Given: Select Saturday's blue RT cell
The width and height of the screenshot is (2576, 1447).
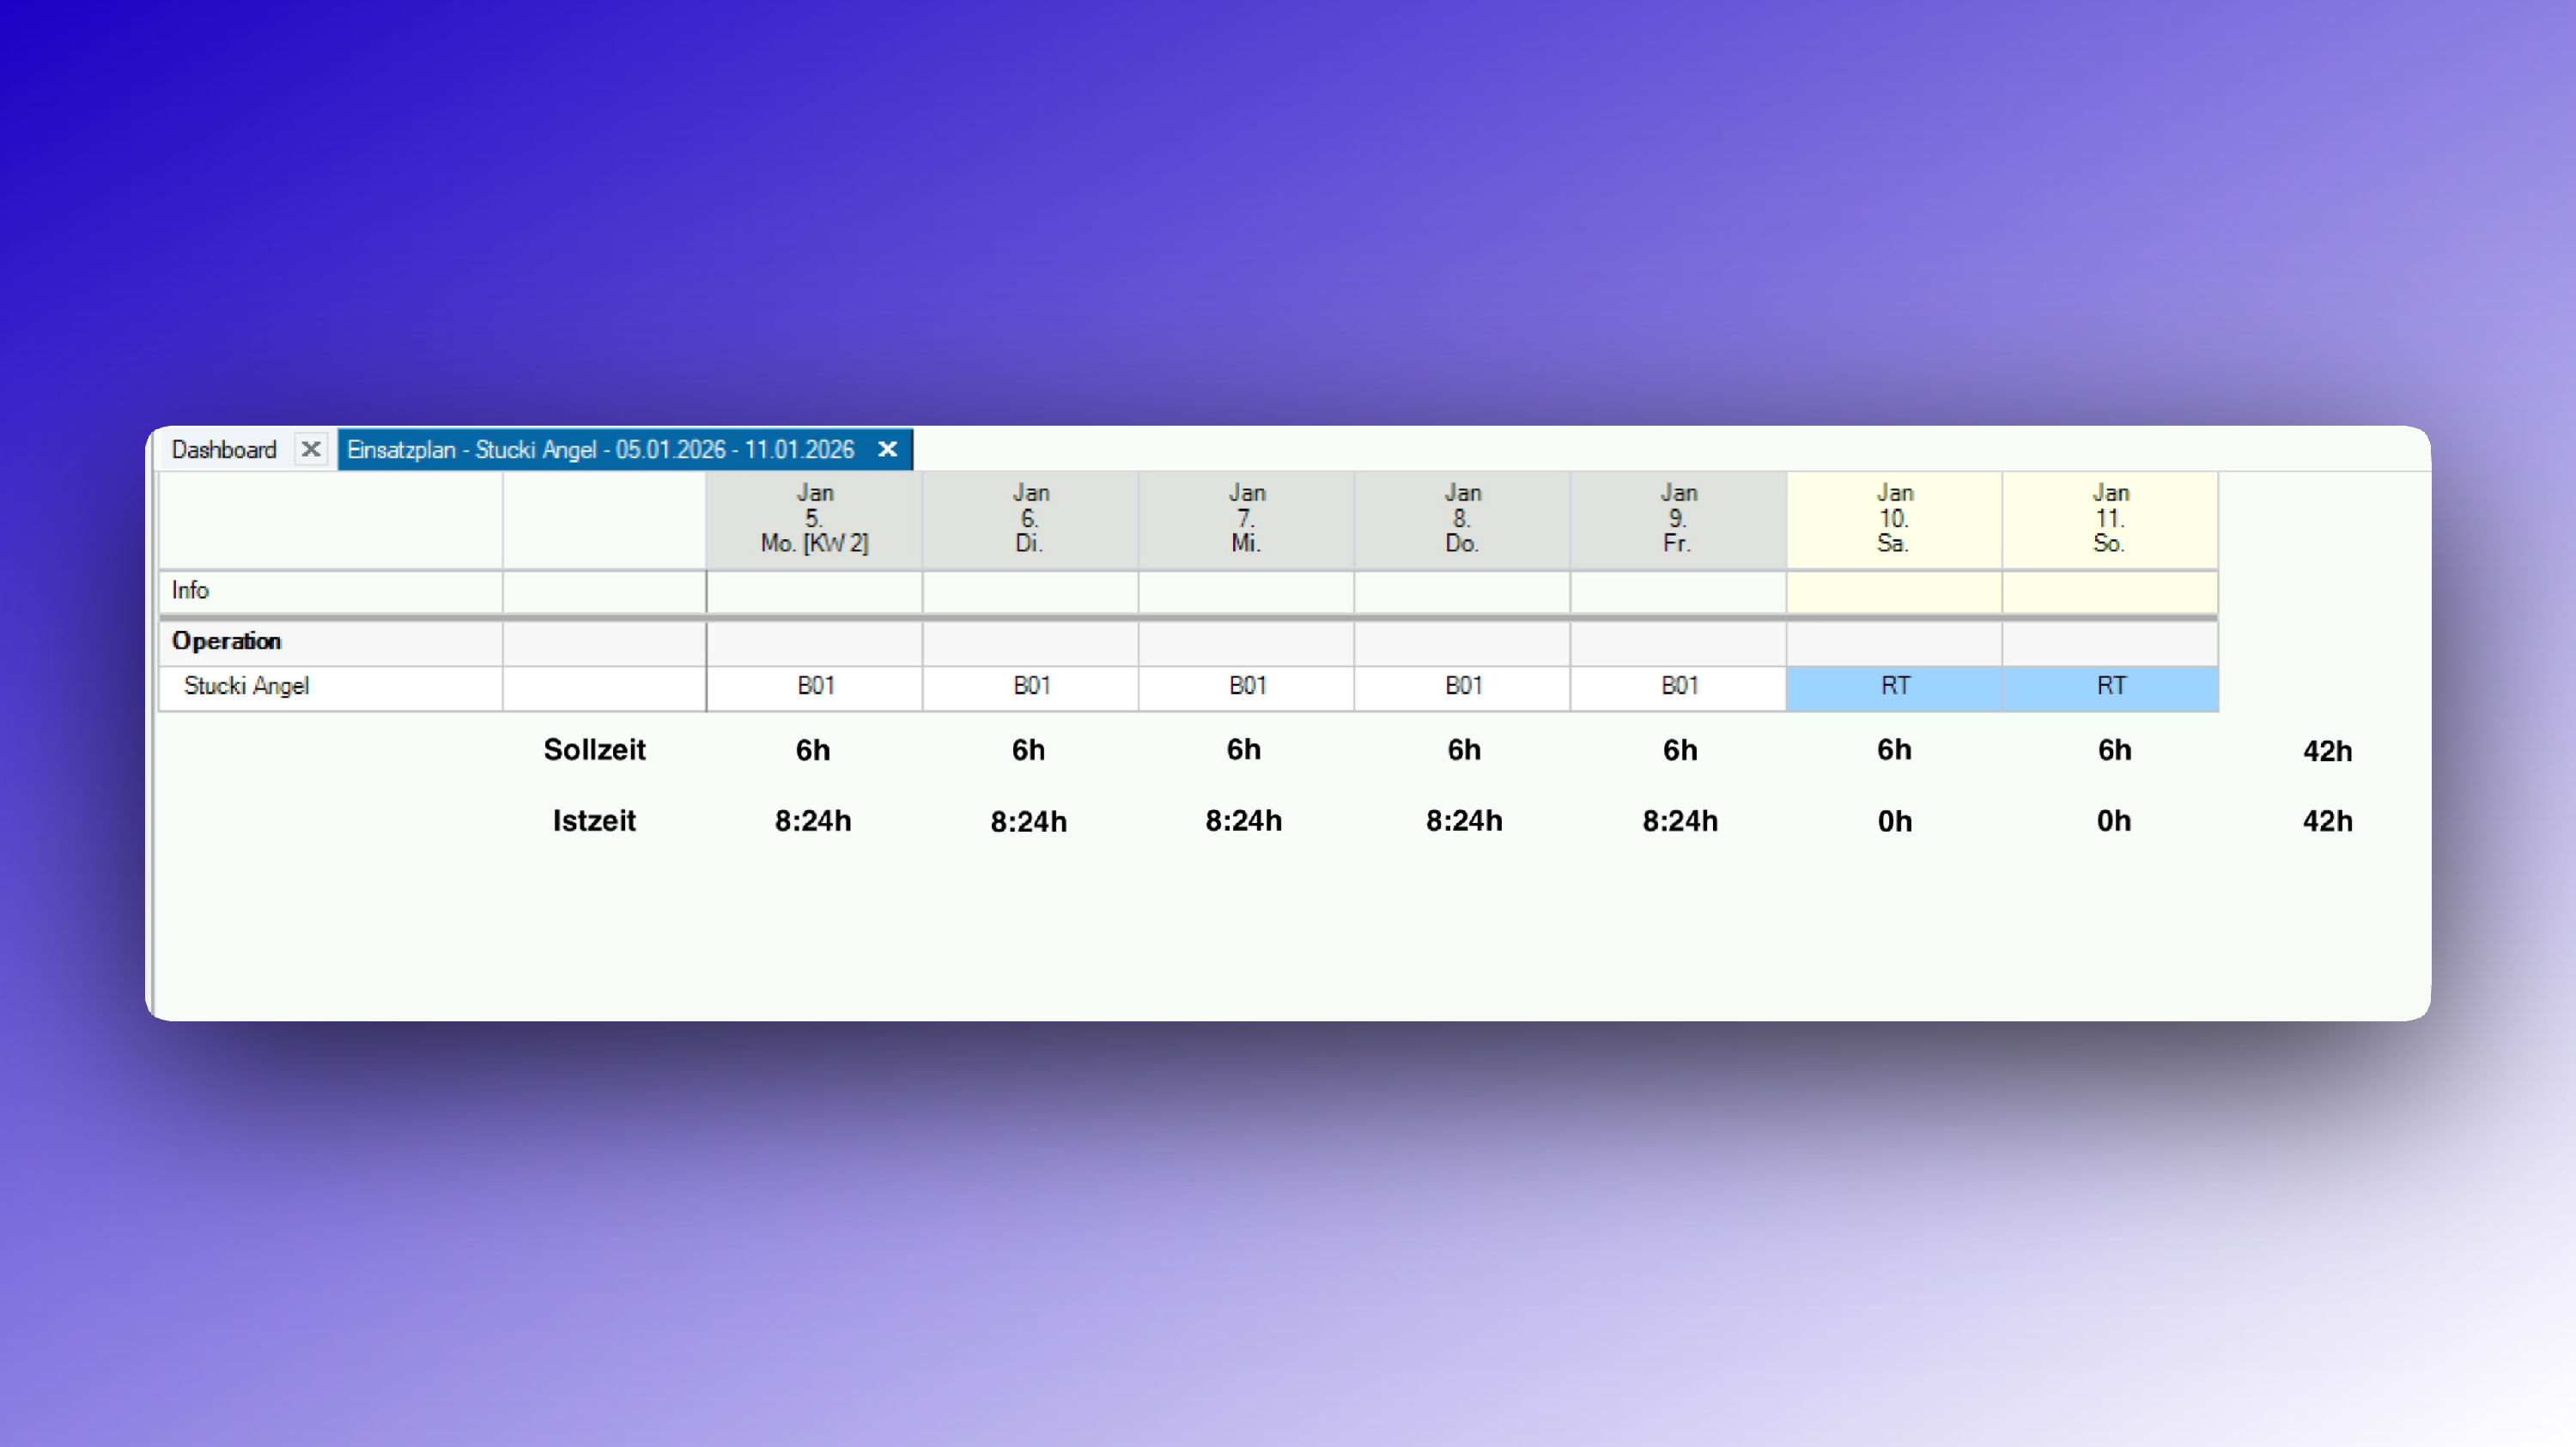Looking at the screenshot, I should tap(1894, 687).
